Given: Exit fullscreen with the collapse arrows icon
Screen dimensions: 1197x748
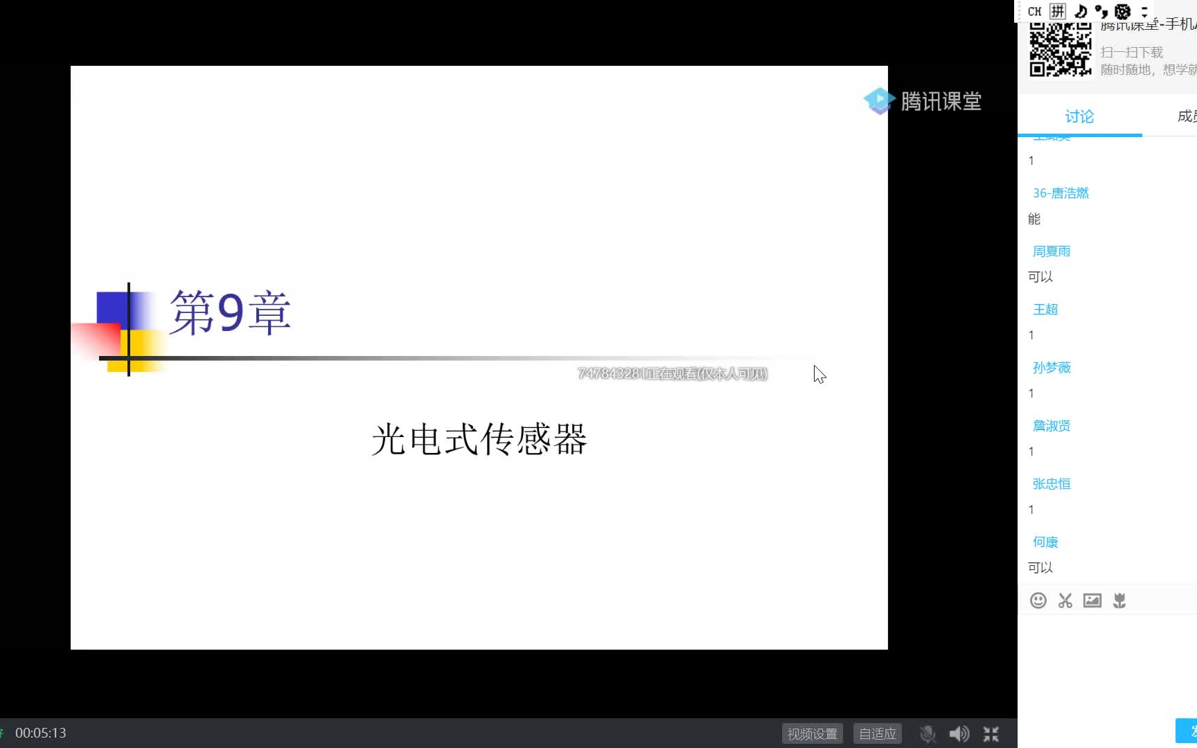Looking at the screenshot, I should [x=991, y=733].
